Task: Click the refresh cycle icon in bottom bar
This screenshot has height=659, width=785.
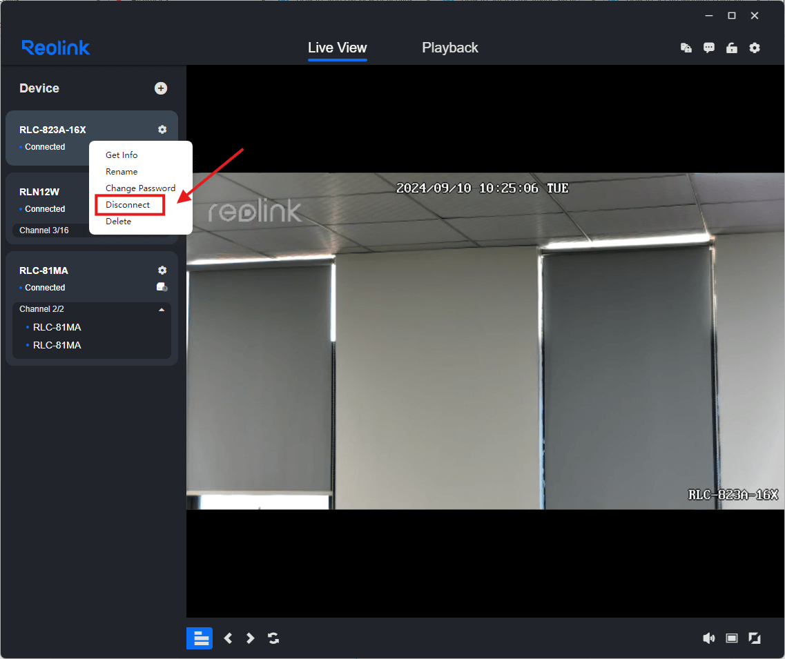Action: point(273,638)
